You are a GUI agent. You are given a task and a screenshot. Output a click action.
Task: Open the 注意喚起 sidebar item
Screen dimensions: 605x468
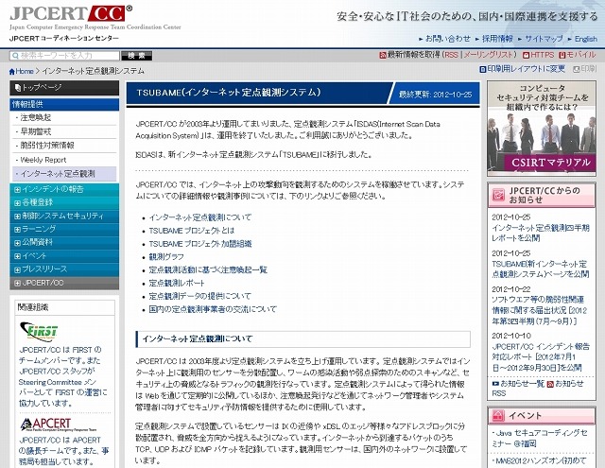coord(64,117)
